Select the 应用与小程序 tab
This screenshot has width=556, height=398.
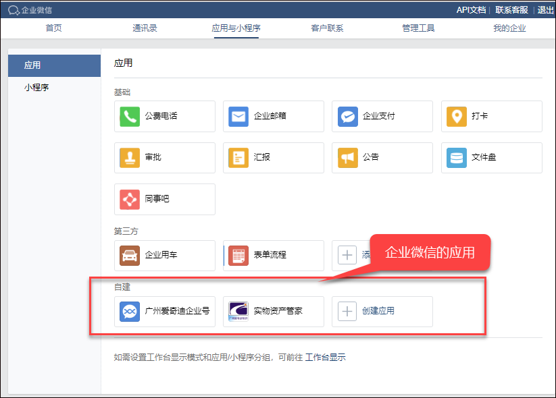(x=236, y=28)
